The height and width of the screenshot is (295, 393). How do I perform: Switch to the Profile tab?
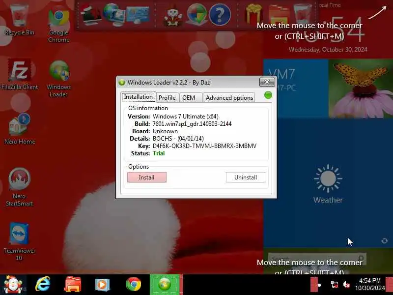[167, 97]
